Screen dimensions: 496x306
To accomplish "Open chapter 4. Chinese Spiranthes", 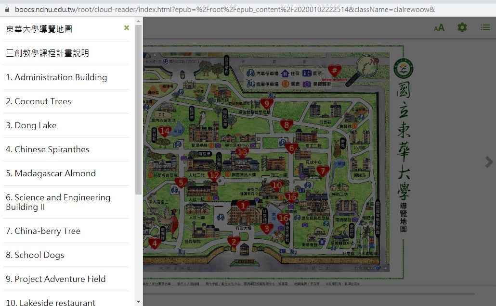I will point(48,149).
